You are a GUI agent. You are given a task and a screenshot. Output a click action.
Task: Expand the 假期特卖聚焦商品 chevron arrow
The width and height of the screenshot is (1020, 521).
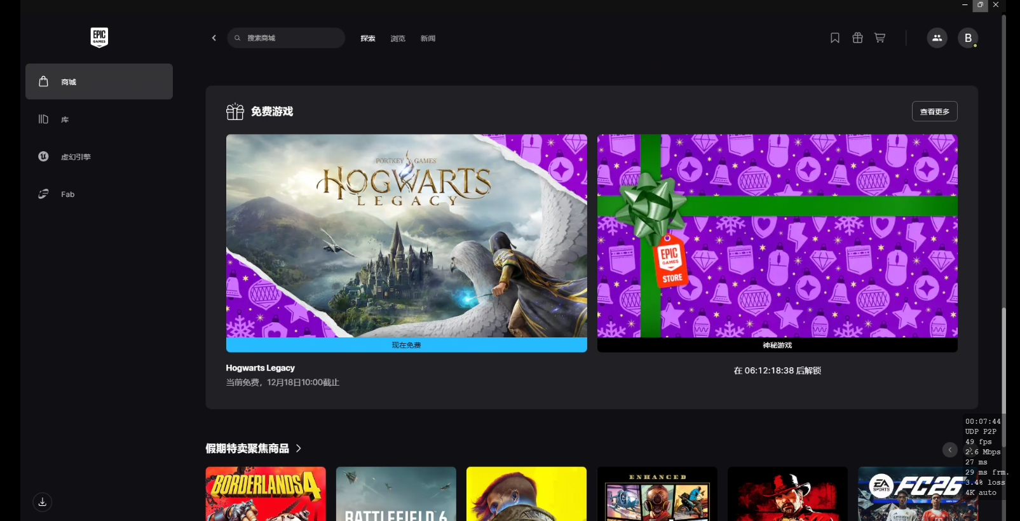point(299,449)
